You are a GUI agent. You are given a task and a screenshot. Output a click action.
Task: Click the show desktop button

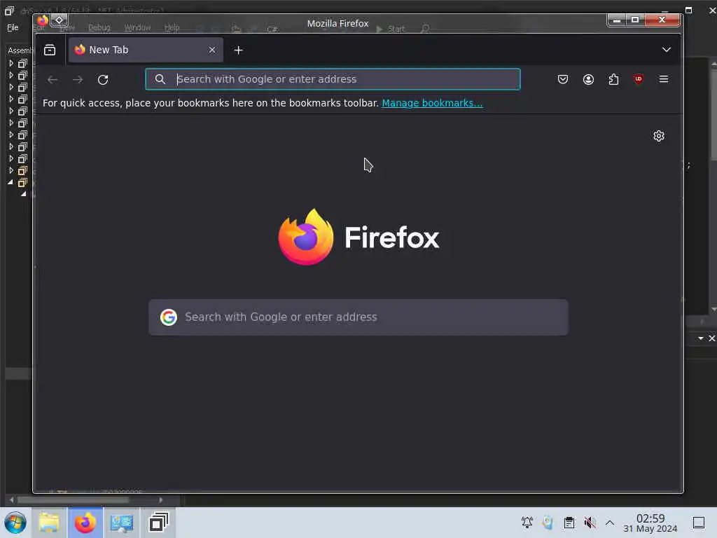click(699, 523)
